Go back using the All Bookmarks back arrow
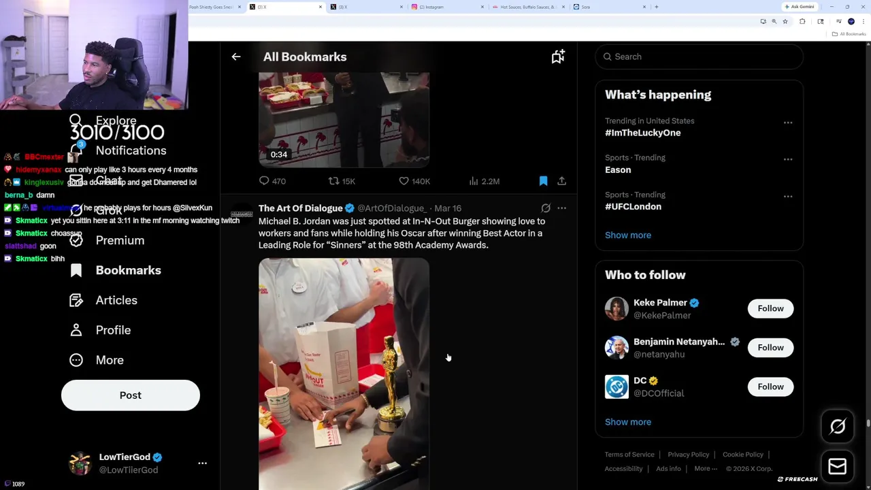The image size is (871, 490). tap(236, 57)
